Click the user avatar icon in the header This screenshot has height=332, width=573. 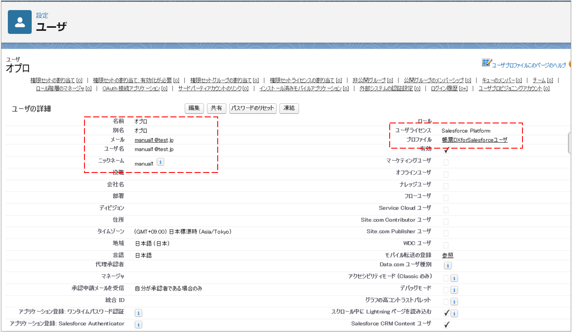click(20, 22)
